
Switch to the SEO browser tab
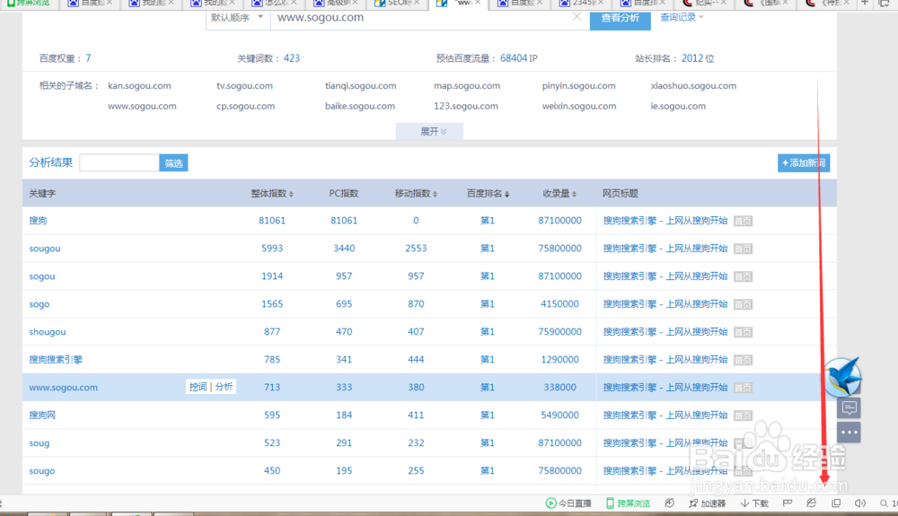397,3
